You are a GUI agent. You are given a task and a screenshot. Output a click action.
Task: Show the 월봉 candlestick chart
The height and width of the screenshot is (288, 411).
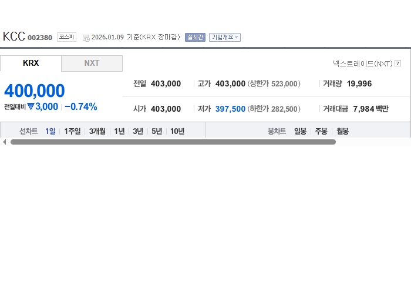pyautogui.click(x=342, y=131)
